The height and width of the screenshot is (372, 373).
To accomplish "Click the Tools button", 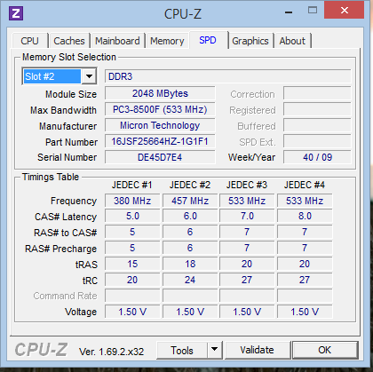I will point(182,351).
